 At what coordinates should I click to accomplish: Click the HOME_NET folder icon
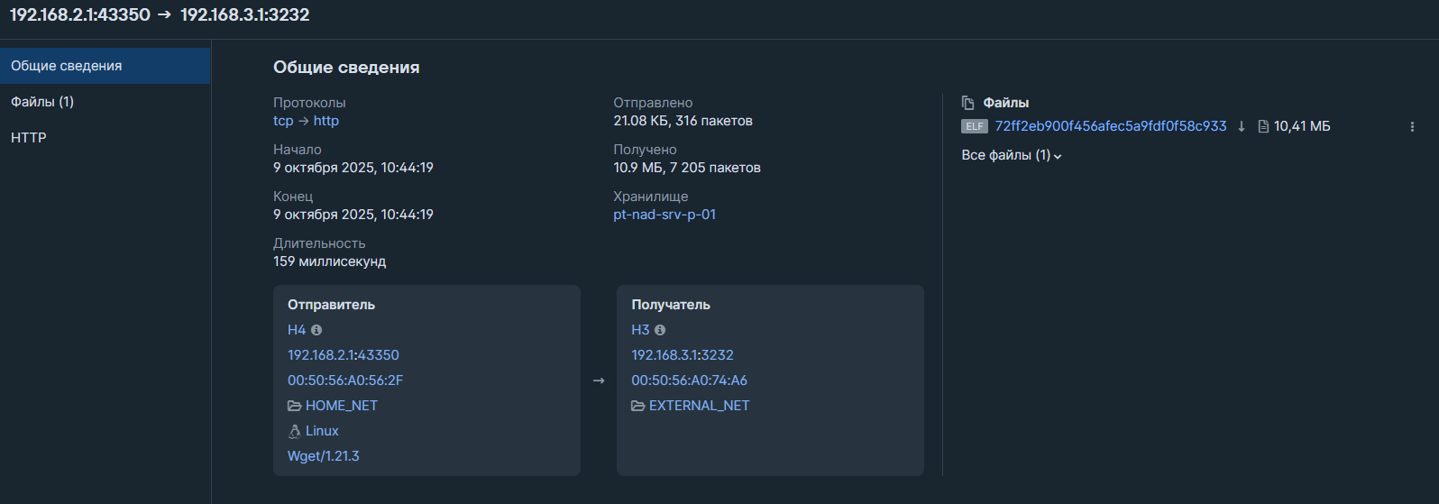[294, 406]
